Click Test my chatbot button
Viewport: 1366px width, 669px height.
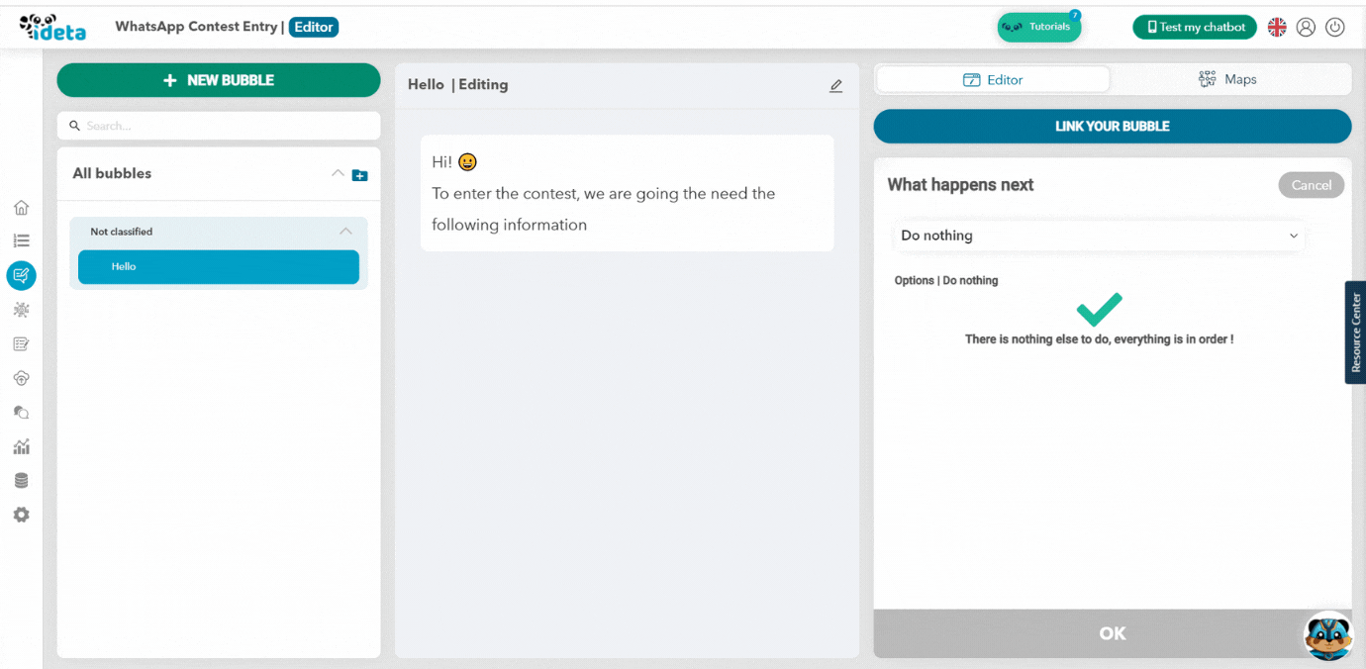[1195, 28]
